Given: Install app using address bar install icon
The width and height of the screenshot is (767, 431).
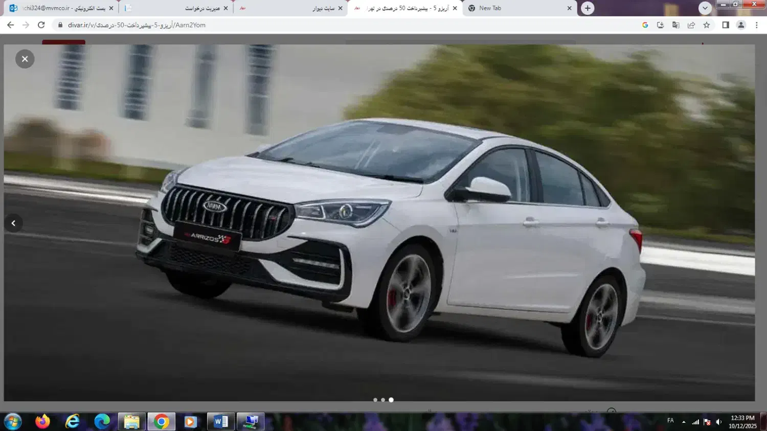Looking at the screenshot, I should click(661, 25).
